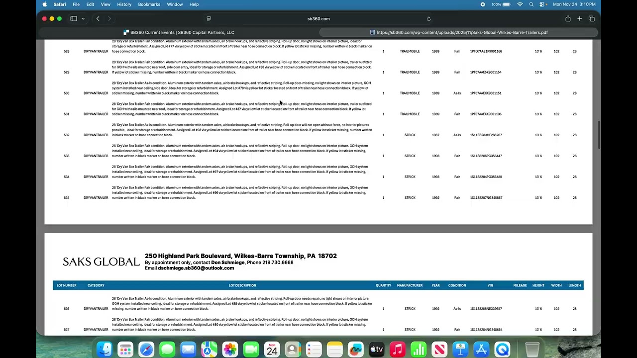Screen dimensions: 637x358
Task: Click the MANUFACTURER column header
Action: (410, 285)
